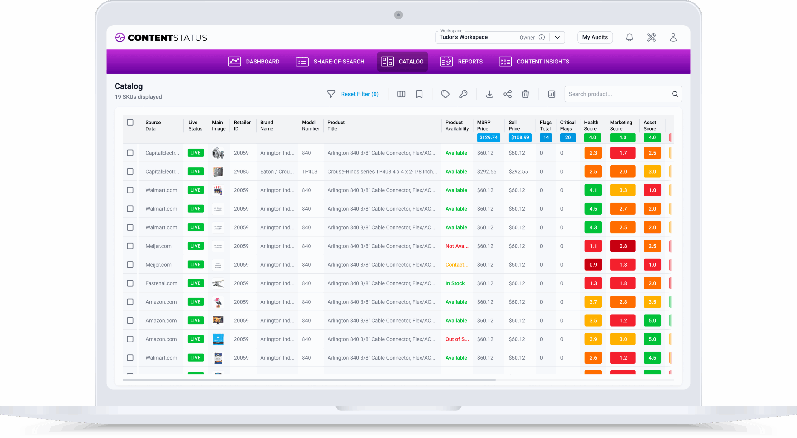This screenshot has width=797, height=438.
Task: Open the tools wrench icon
Action: point(651,37)
